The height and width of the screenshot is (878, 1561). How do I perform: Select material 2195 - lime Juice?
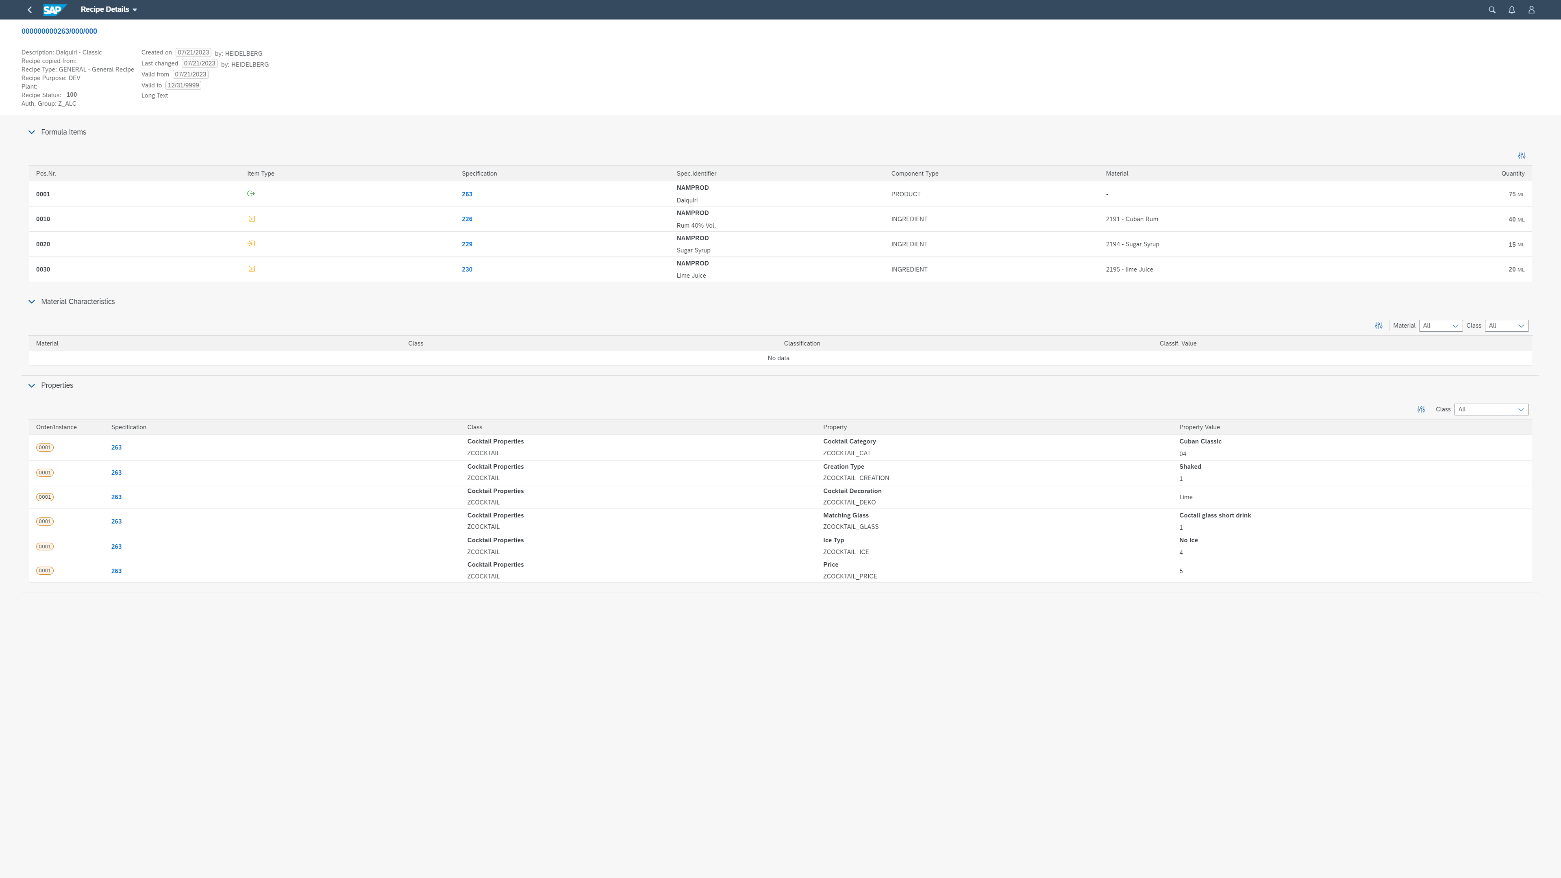[x=1129, y=269]
